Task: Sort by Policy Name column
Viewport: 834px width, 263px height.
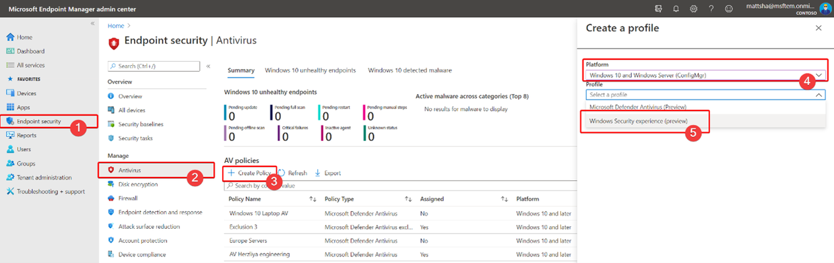Action: (245, 199)
